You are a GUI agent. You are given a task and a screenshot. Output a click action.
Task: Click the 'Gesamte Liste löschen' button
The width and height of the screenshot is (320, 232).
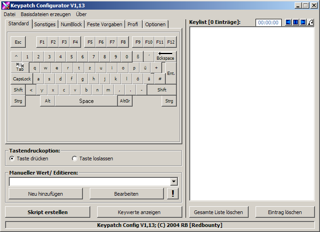(218, 212)
